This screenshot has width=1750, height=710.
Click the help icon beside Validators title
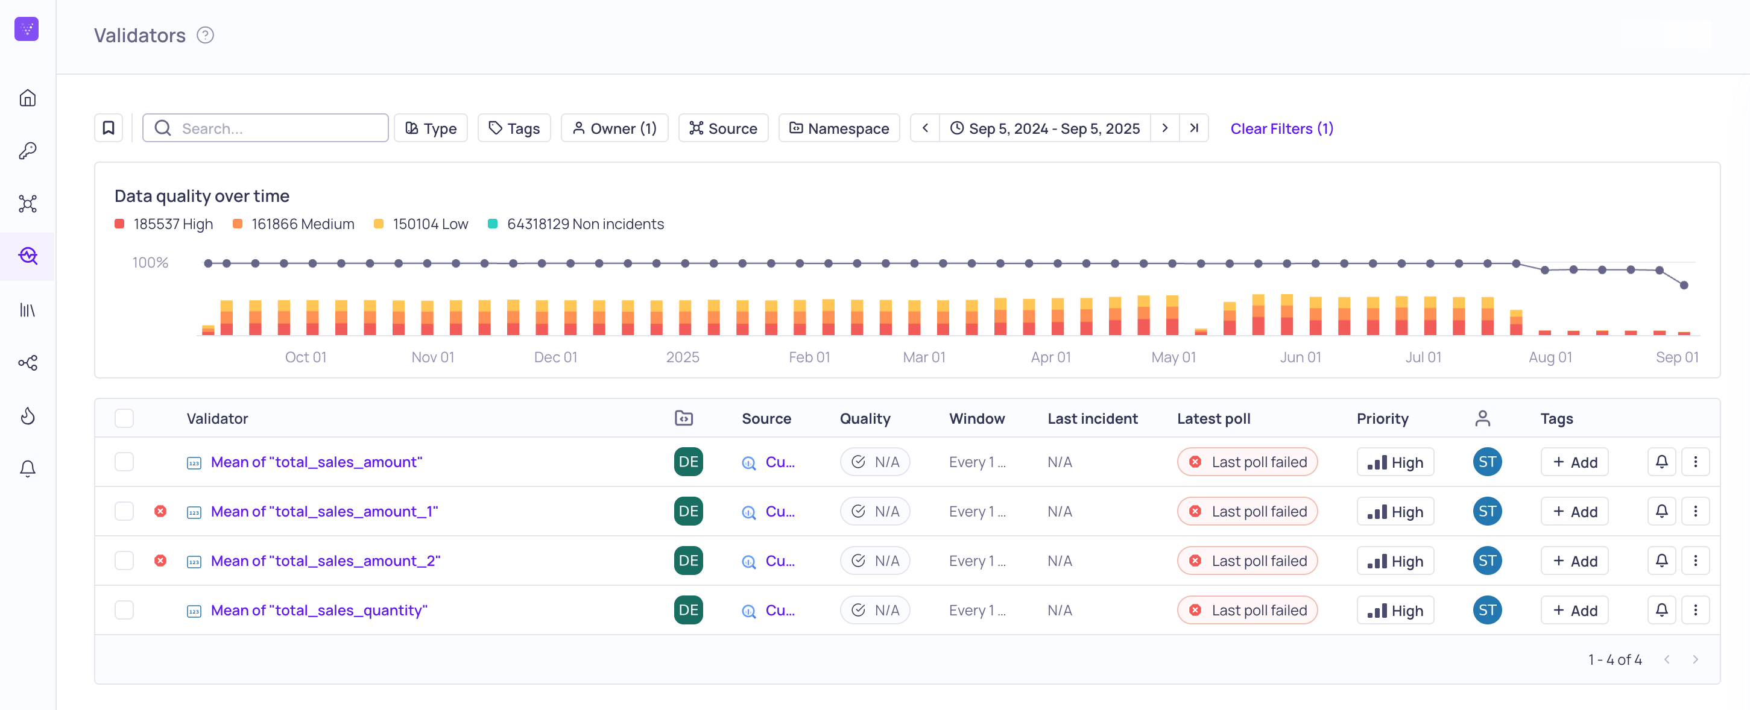(x=205, y=34)
